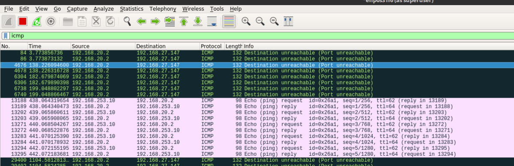Go to next packet green right arrow
The width and height of the screenshot is (514, 166).
[155, 21]
